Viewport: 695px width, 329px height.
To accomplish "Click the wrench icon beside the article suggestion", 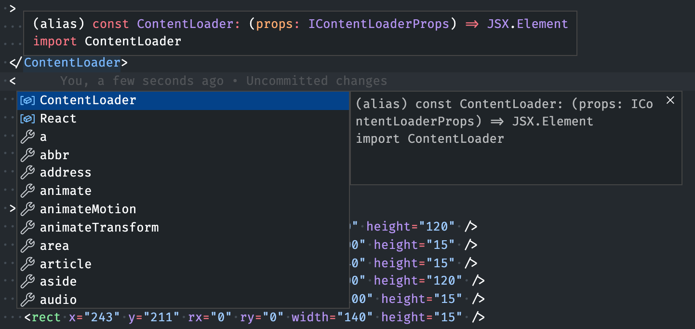I will [27, 264].
